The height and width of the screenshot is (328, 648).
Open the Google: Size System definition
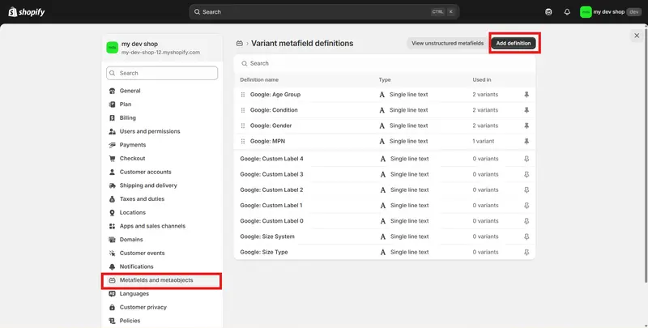(x=267, y=236)
